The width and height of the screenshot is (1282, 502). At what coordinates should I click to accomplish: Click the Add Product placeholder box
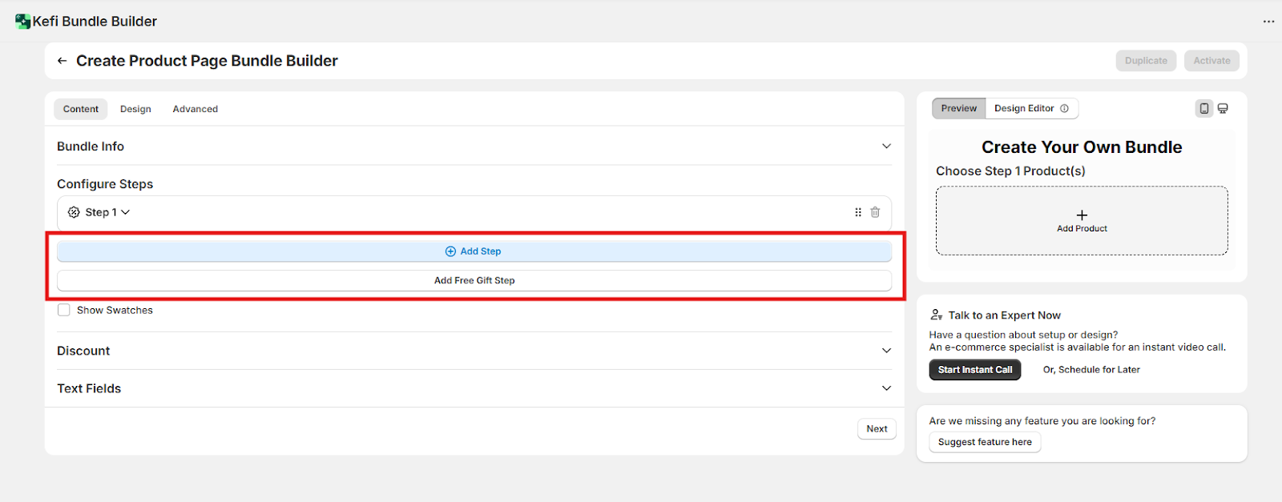coord(1082,221)
